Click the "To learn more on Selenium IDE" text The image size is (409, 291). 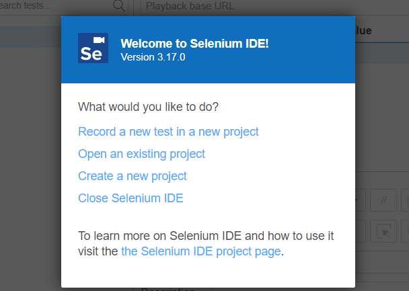pyautogui.click(x=206, y=236)
